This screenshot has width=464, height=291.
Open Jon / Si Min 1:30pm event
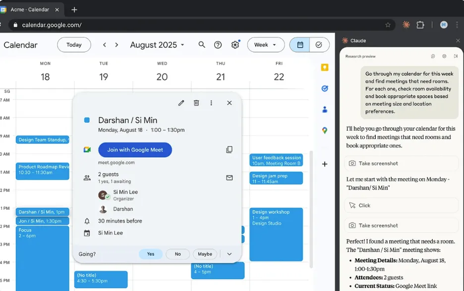coord(43,221)
